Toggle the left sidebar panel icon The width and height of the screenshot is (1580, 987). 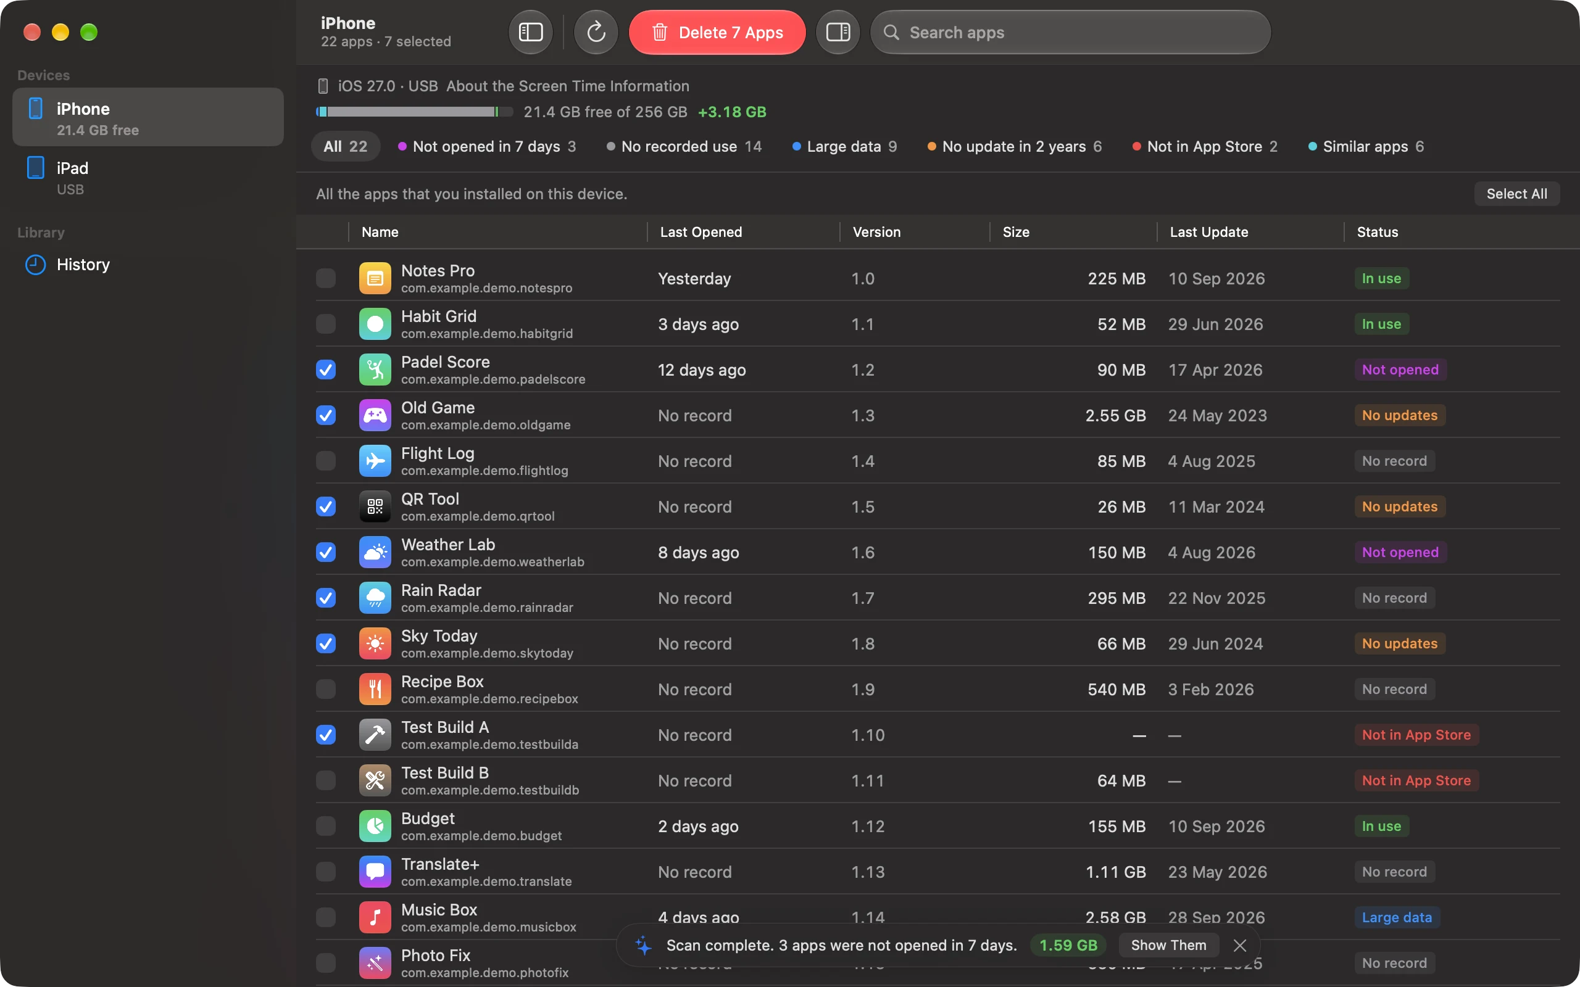(530, 32)
